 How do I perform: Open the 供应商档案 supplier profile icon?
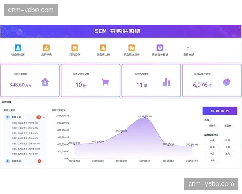tap(18, 48)
